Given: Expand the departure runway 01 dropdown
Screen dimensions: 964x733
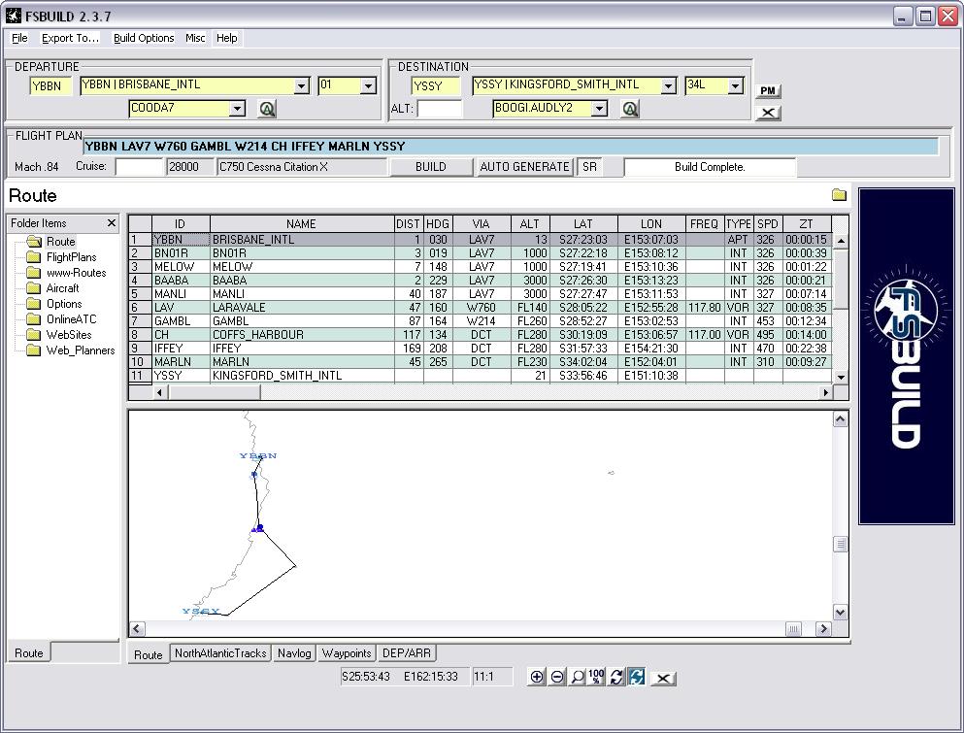Looking at the screenshot, I should [x=368, y=85].
